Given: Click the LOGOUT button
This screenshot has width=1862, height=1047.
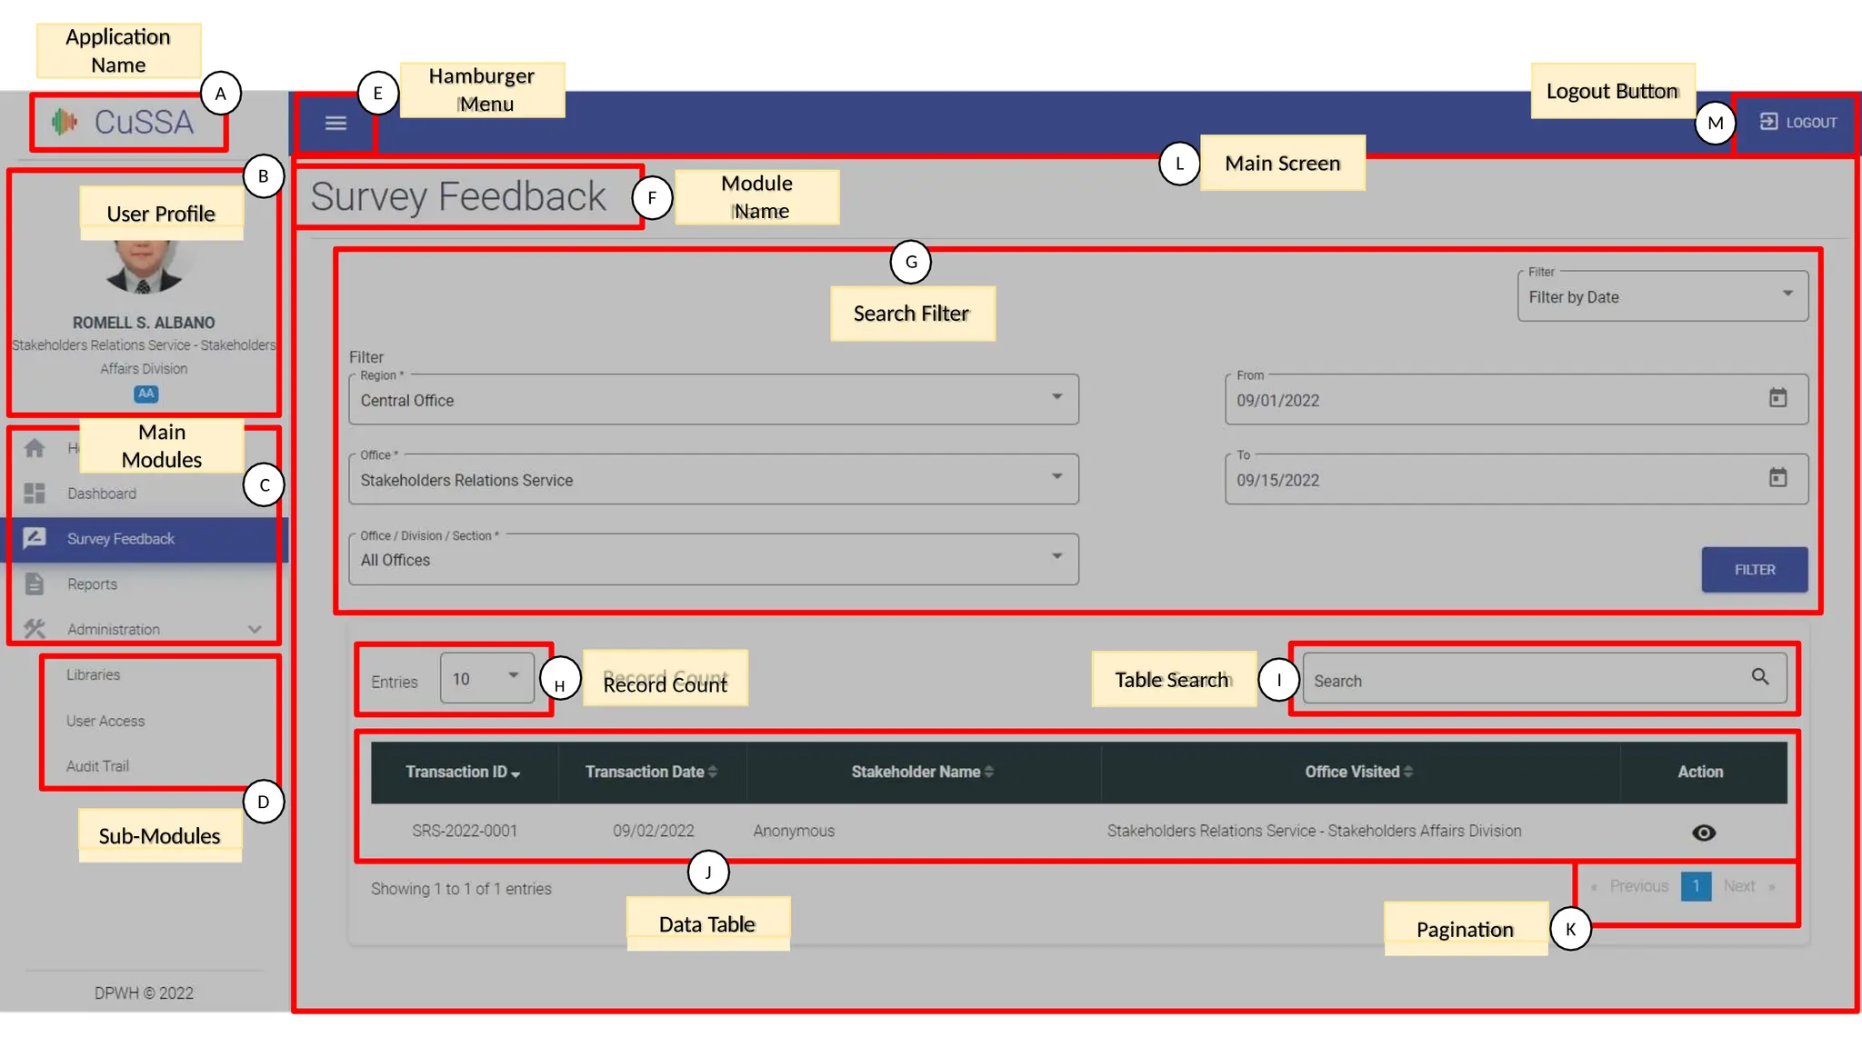Looking at the screenshot, I should [x=1798, y=123].
